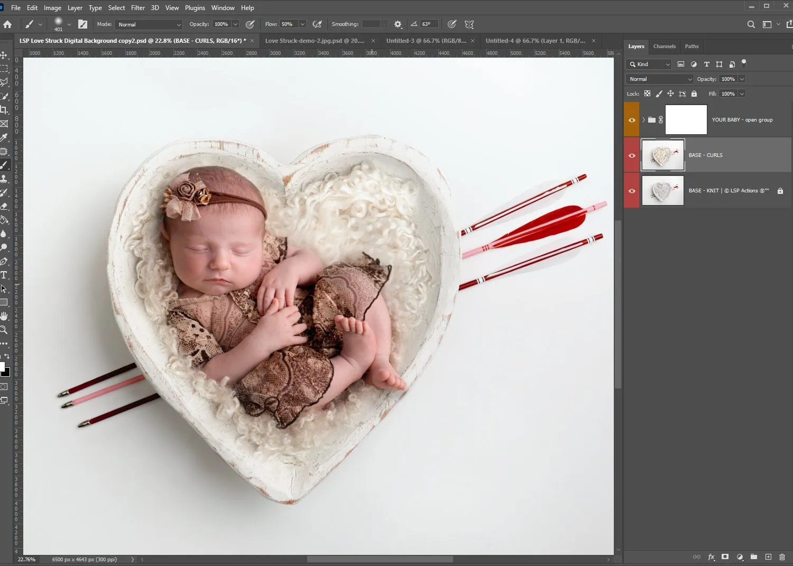Hide the YOUR BABY group layer
The height and width of the screenshot is (566, 793).
632,120
